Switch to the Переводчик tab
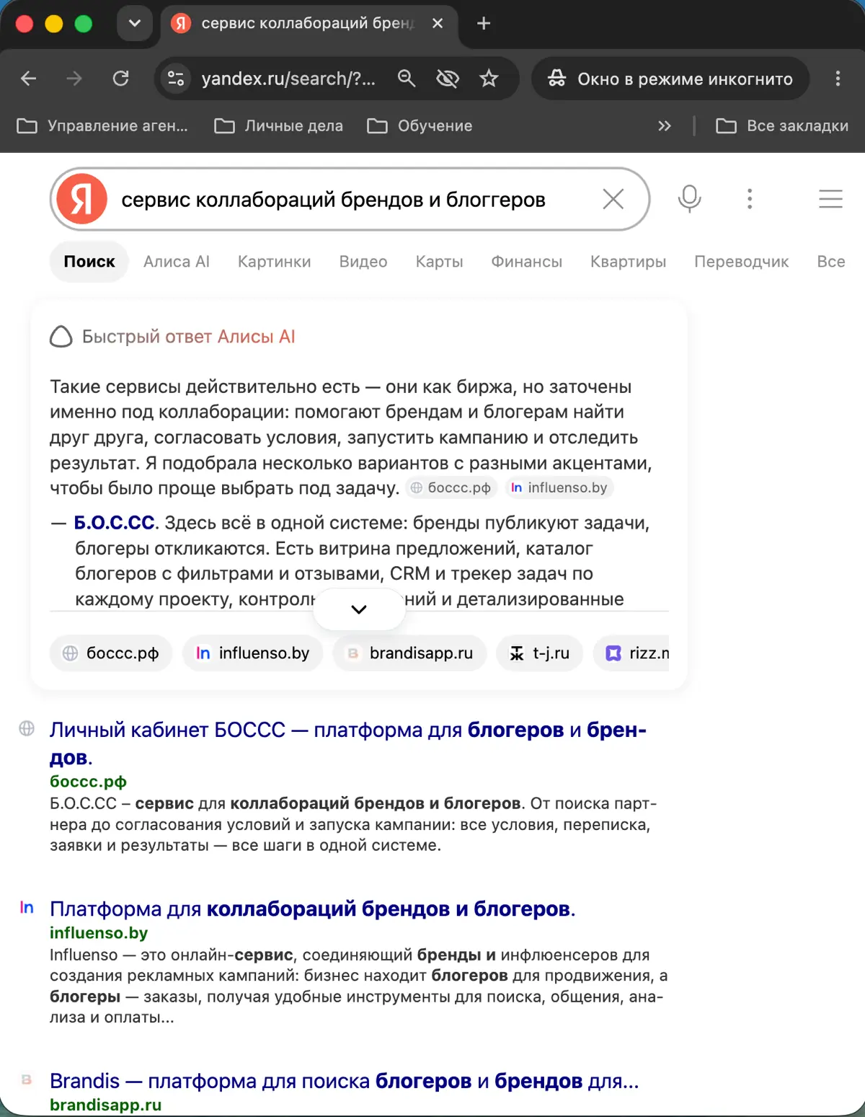Screen dimensions: 865x1117 coord(742,262)
